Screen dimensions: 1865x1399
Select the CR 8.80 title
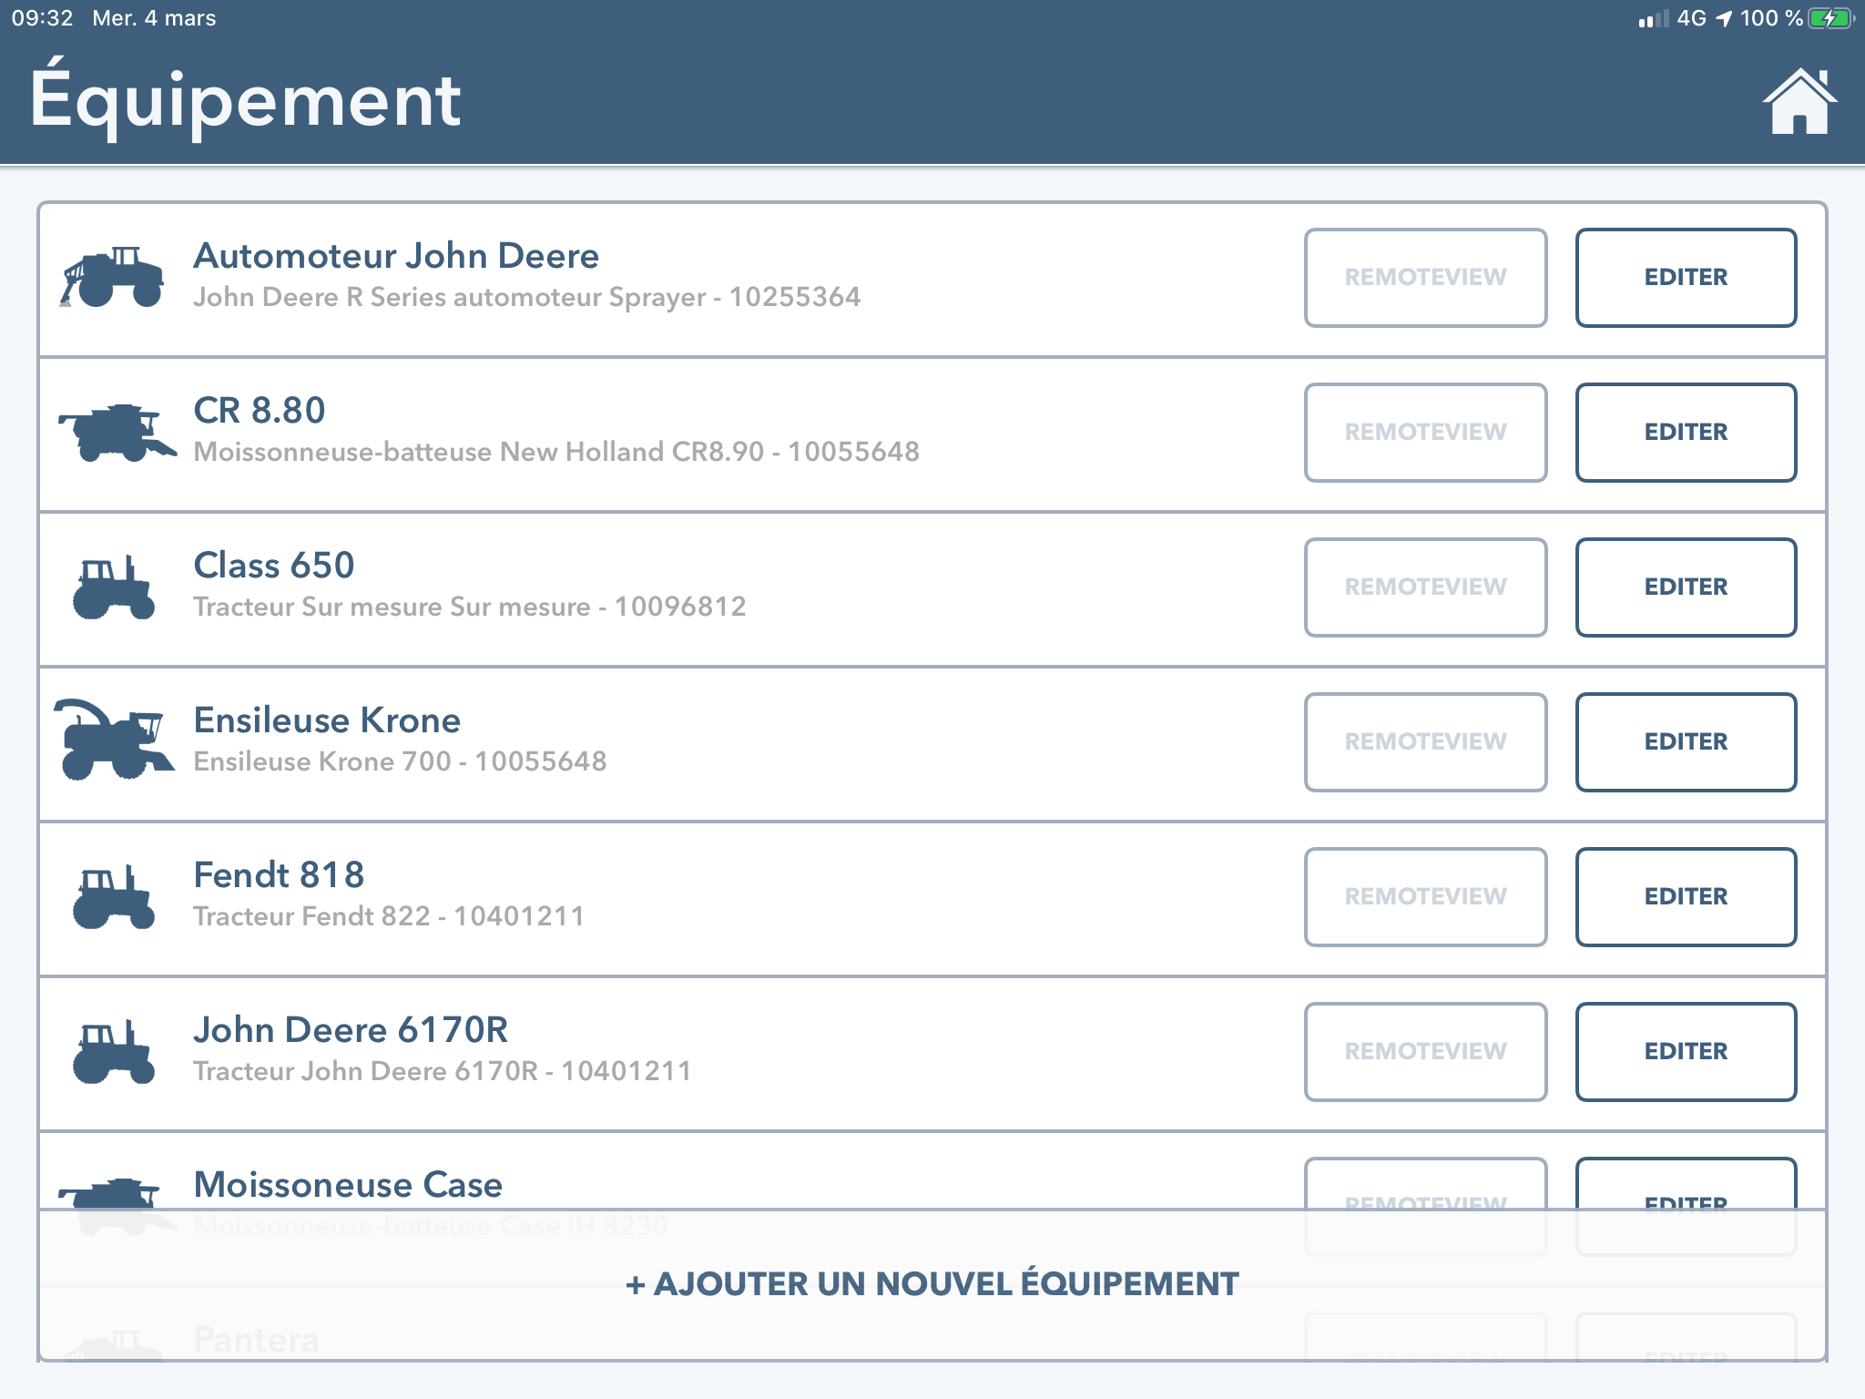pyautogui.click(x=260, y=411)
